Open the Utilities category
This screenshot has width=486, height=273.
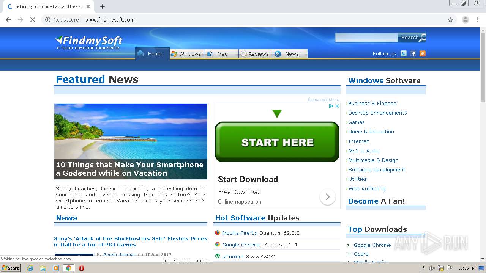click(x=357, y=179)
